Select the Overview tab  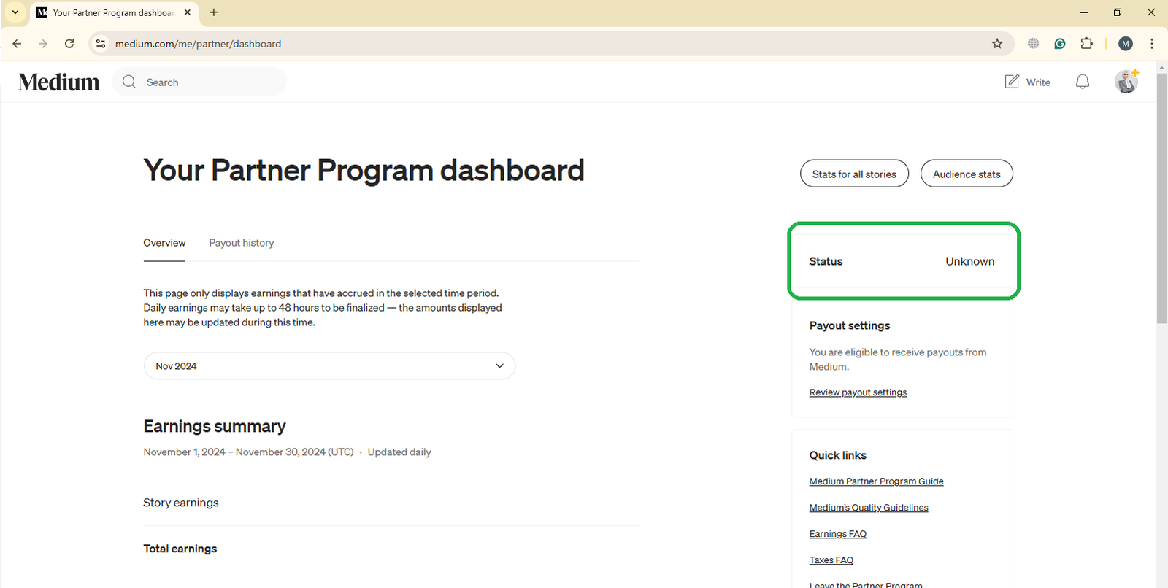click(164, 243)
